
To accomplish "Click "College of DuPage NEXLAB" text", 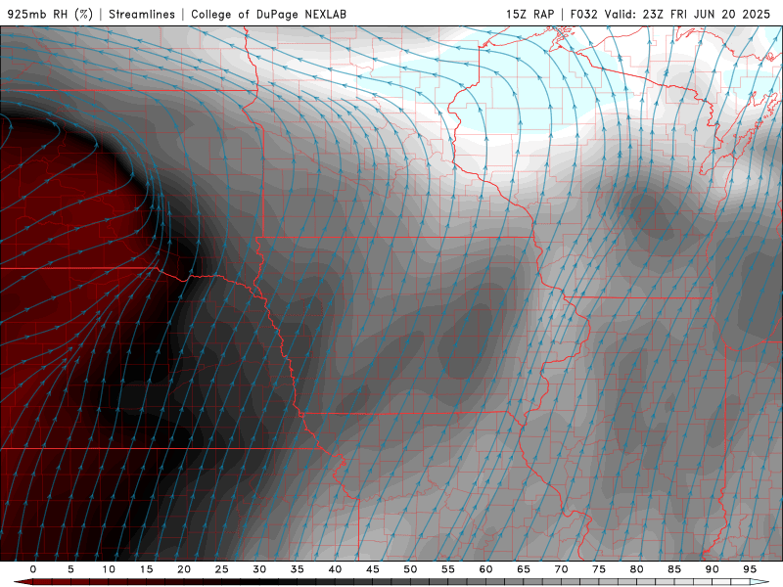I will [268, 14].
